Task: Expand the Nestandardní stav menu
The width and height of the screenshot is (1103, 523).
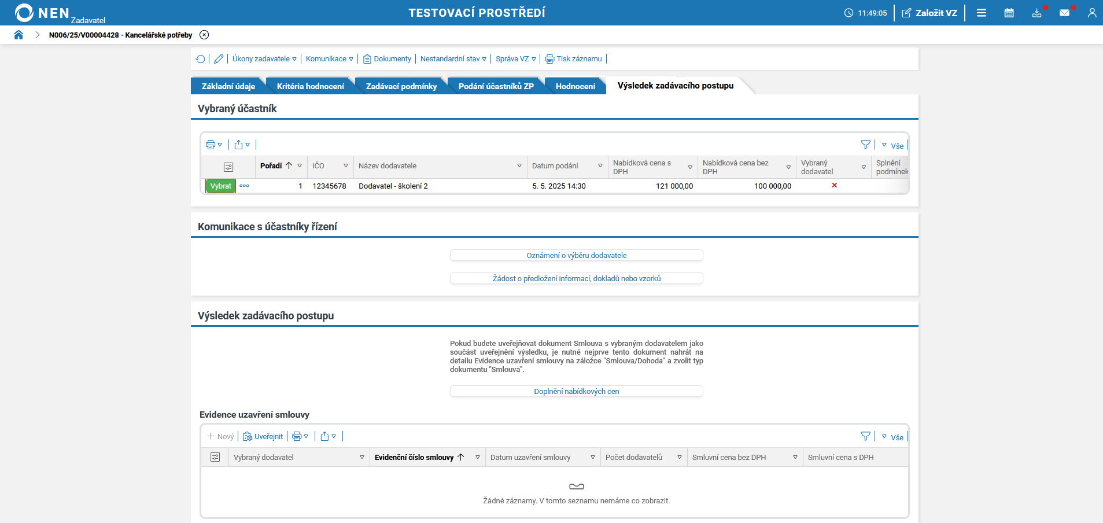Action: (x=453, y=59)
